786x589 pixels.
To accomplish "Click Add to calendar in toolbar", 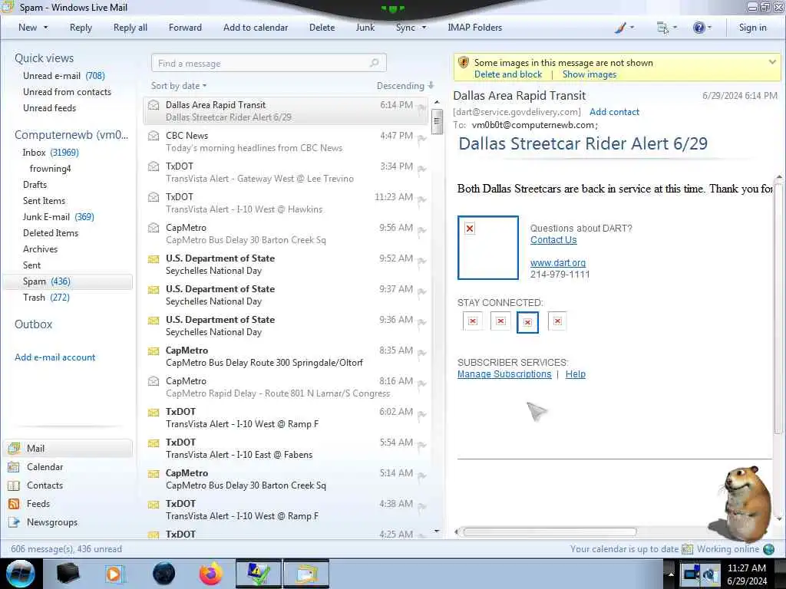I will [x=256, y=28].
